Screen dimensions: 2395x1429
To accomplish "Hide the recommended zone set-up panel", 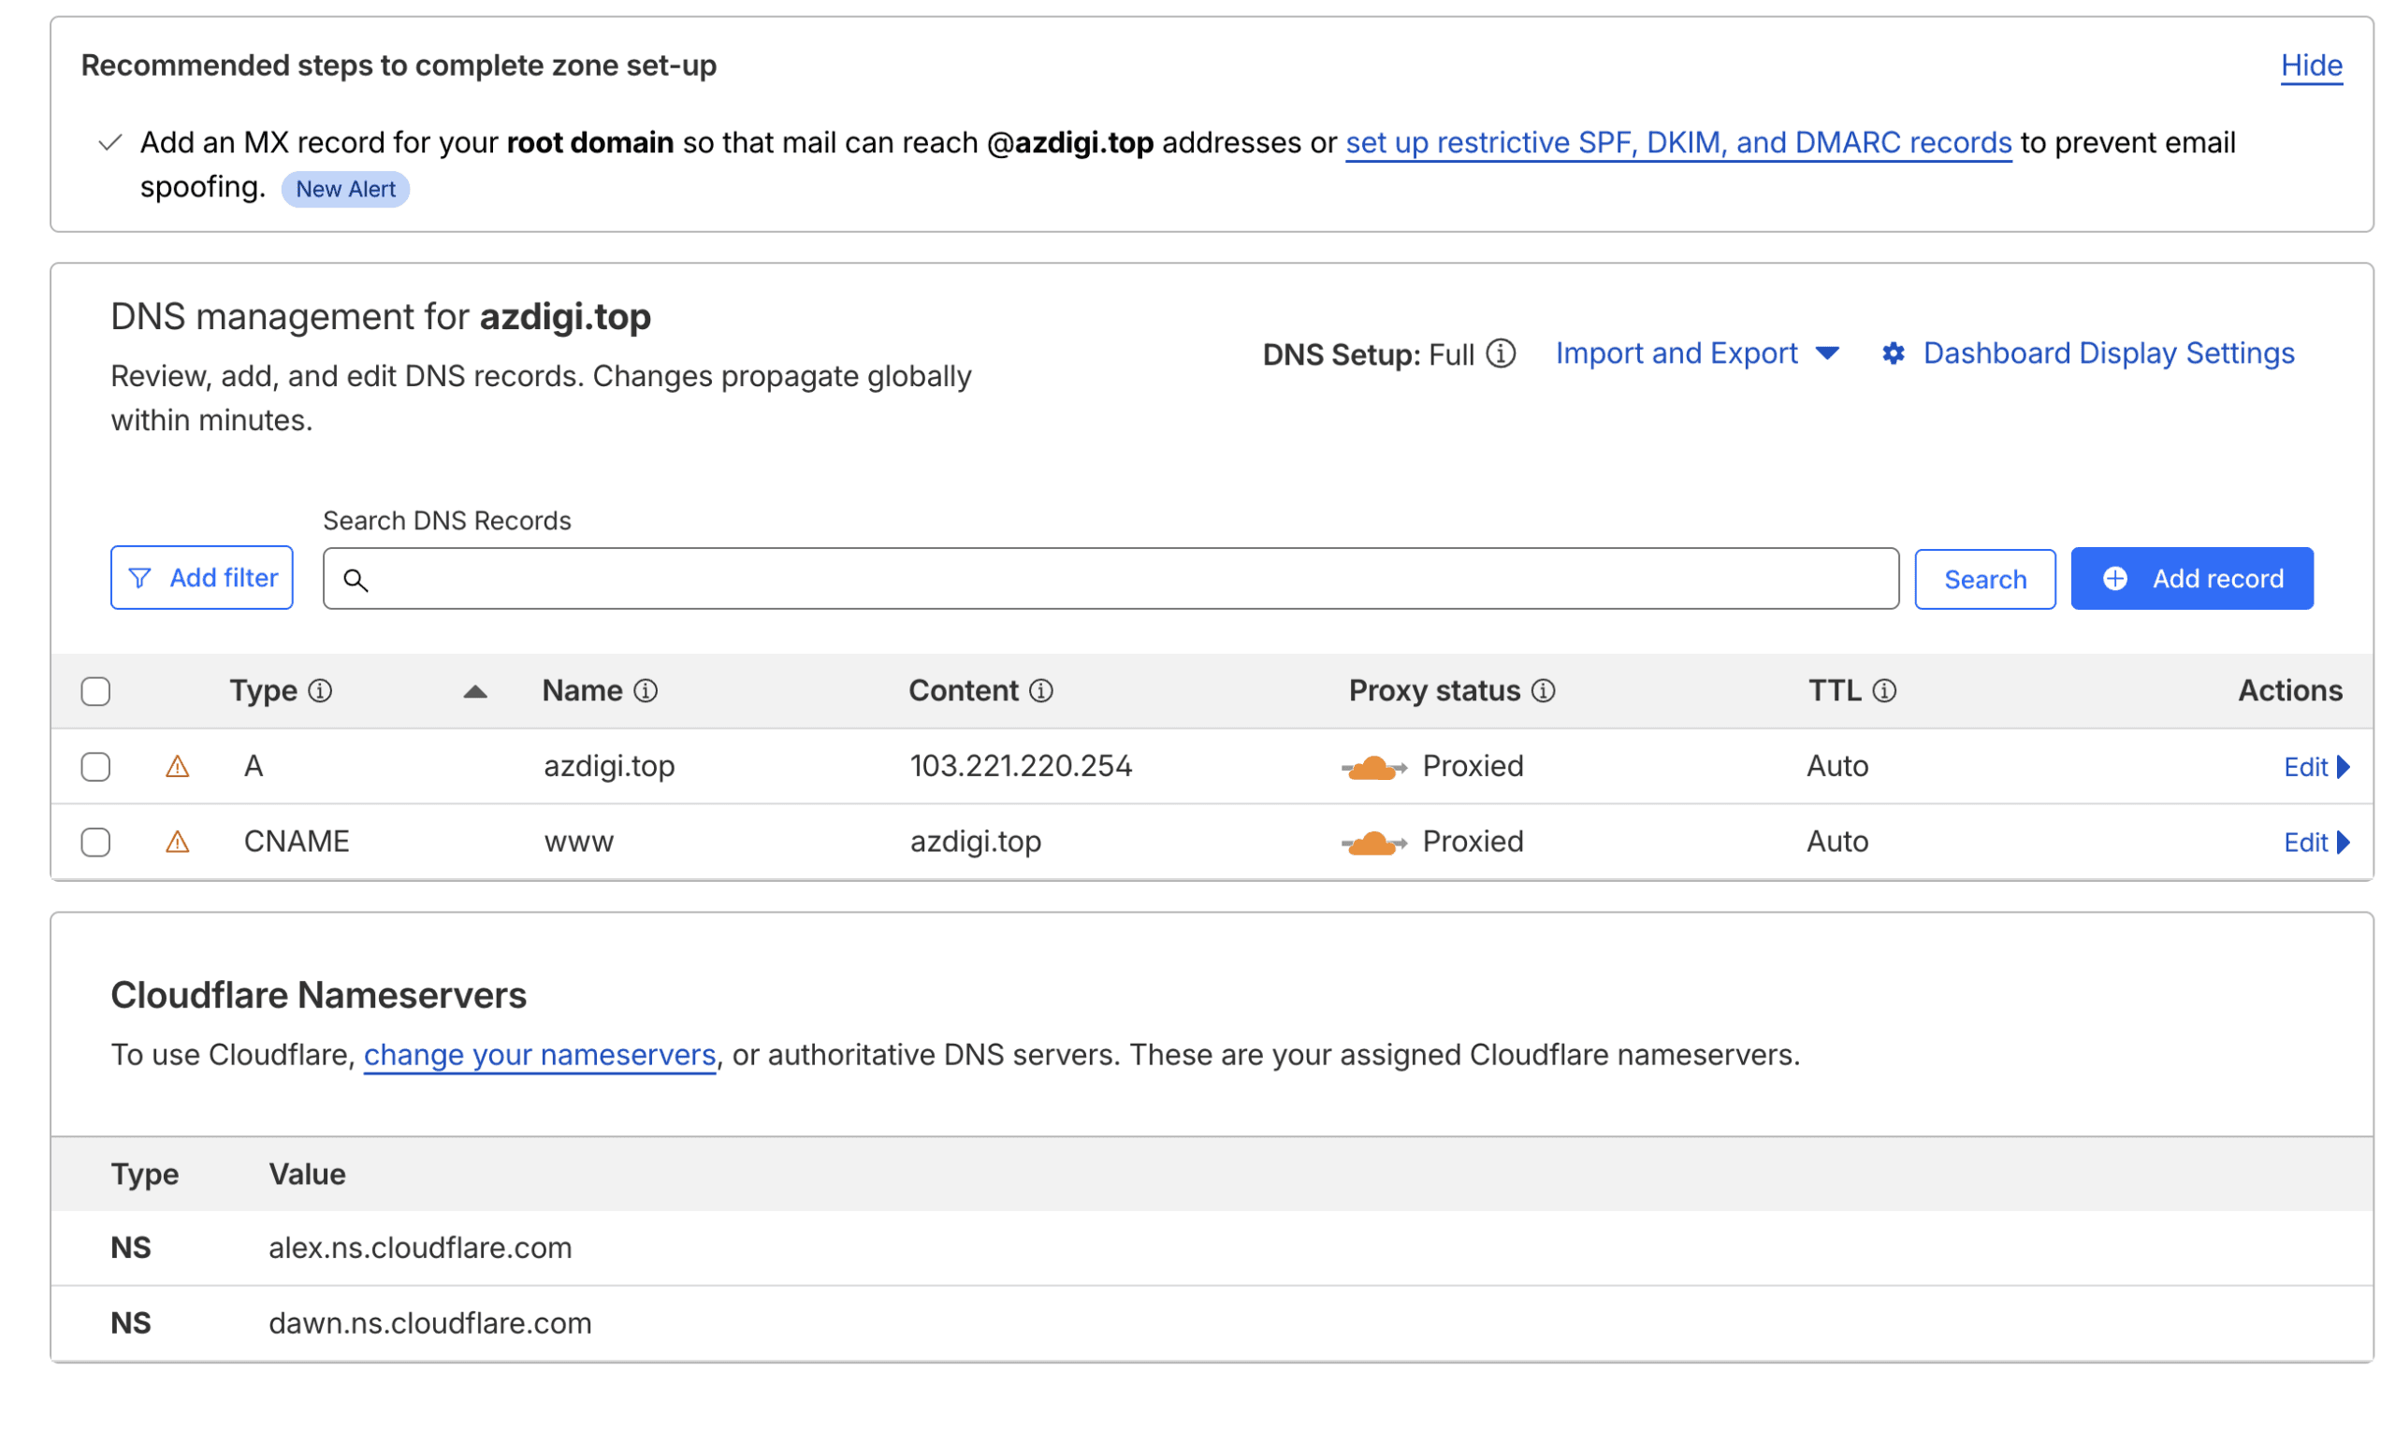I will (2311, 65).
